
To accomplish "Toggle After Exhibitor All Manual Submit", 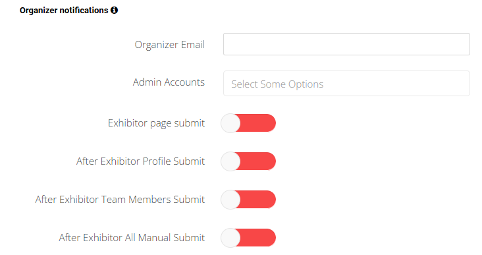I will [248, 237].
